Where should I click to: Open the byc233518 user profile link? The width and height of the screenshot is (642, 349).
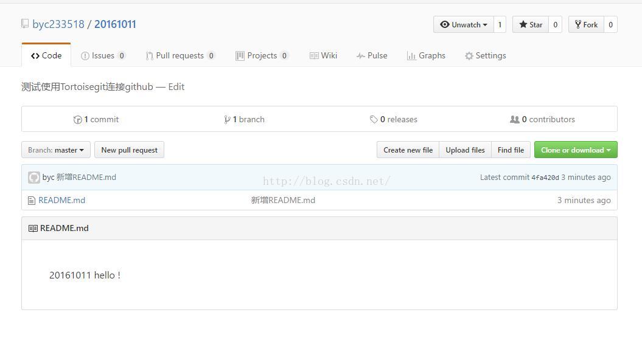click(58, 24)
